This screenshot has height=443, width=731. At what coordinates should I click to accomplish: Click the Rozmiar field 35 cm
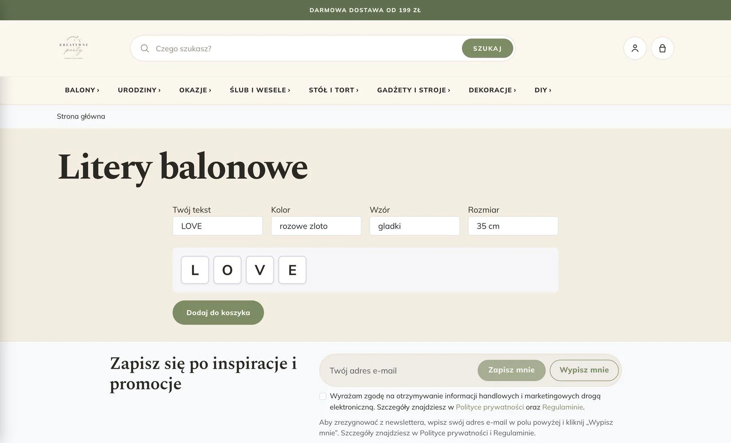tap(513, 226)
